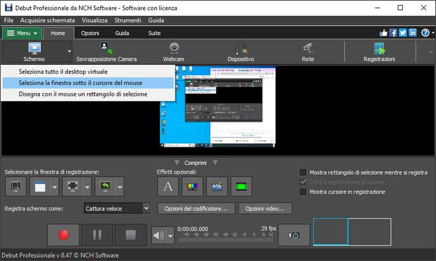
Task: Show more toolbar items overflow button
Action: tap(431, 52)
